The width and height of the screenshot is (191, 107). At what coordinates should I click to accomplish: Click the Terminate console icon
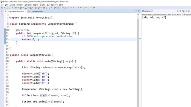click(178, 11)
